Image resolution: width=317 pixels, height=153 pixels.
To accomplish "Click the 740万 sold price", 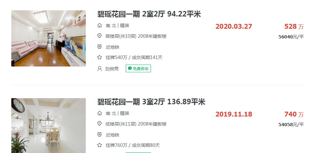I will (293, 114).
